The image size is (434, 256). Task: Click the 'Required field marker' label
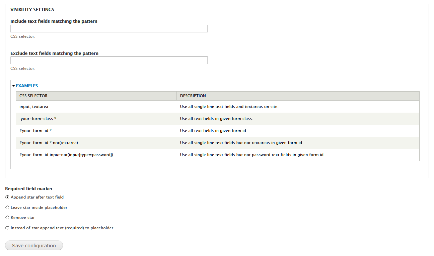click(x=29, y=189)
